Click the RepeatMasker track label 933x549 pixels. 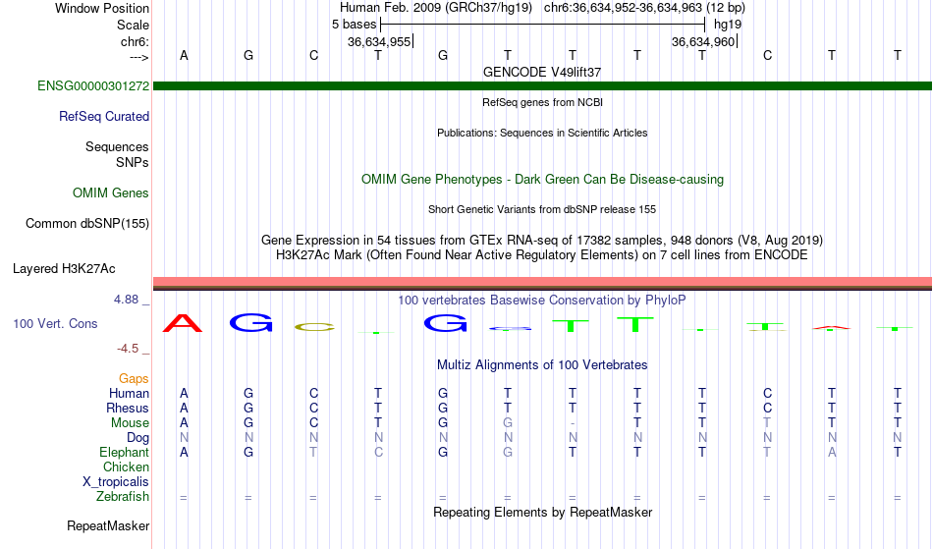pyautogui.click(x=108, y=525)
